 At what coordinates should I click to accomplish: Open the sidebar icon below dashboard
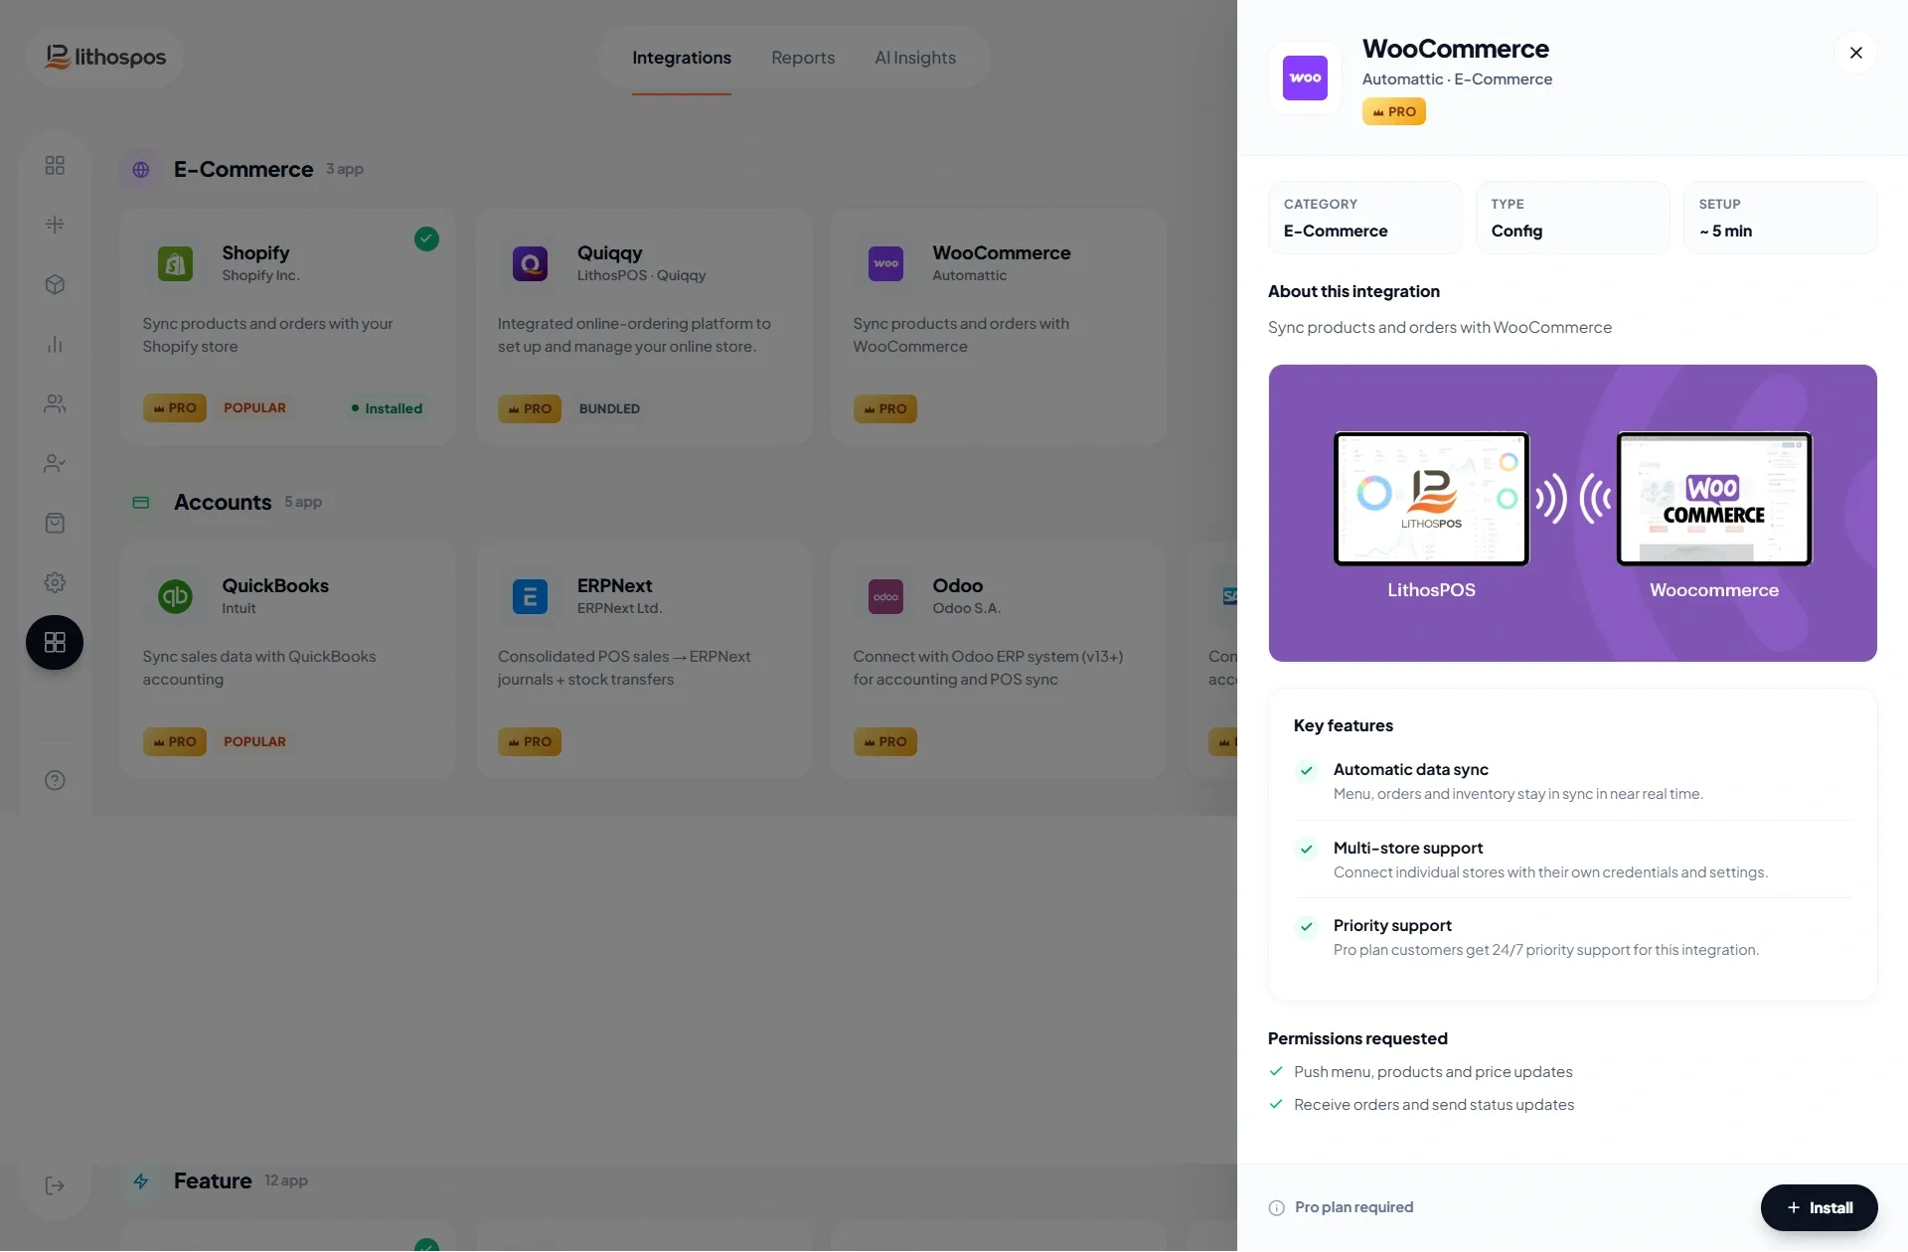pos(55,225)
